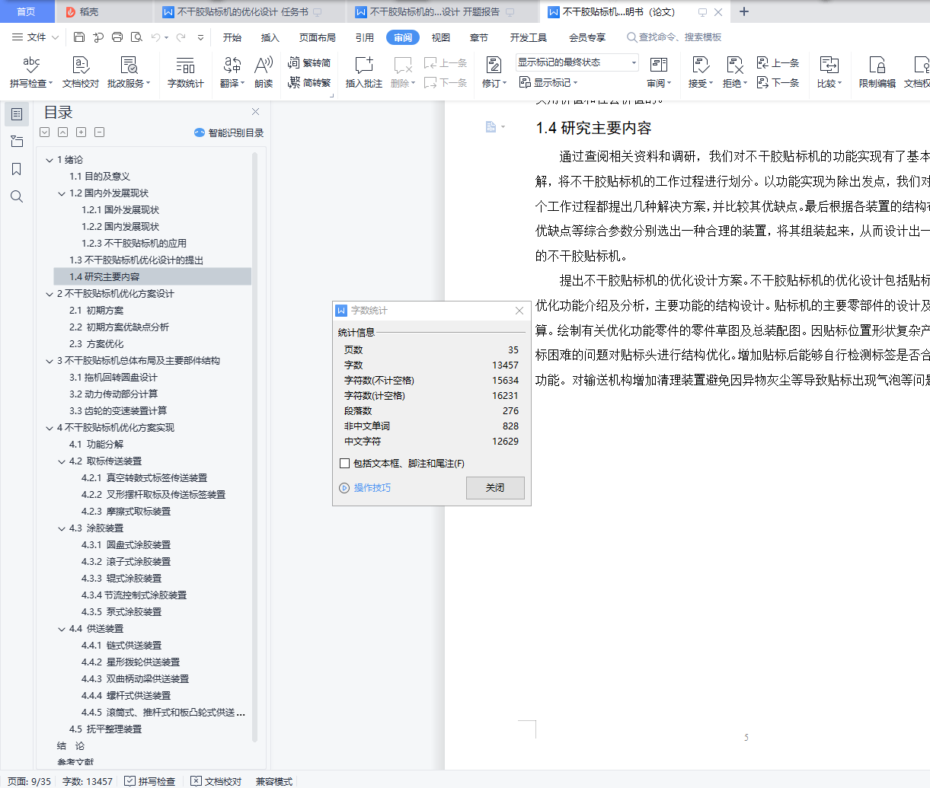Toggle 修订 track changes
Image resolution: width=930 pixels, height=788 pixels.
(494, 72)
